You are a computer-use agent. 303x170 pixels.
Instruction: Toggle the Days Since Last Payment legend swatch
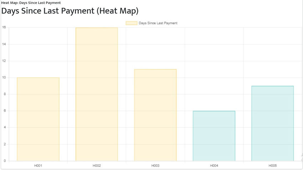[132, 23]
